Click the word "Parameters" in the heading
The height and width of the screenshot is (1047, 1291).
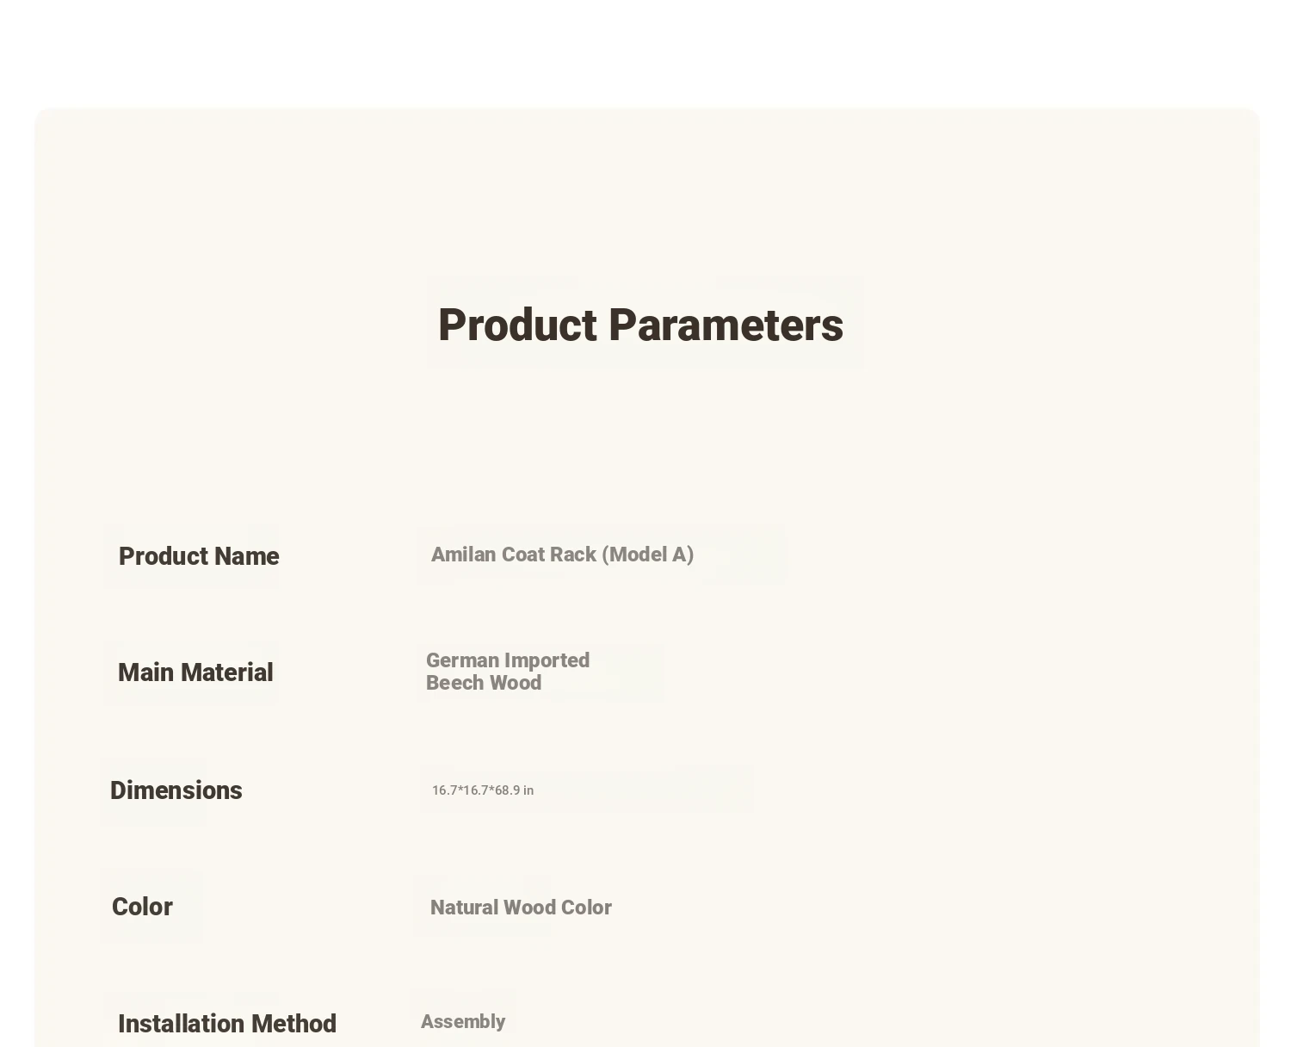point(726,325)
